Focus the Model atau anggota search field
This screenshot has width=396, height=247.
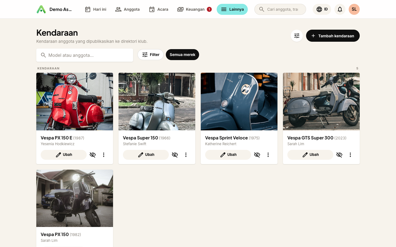[x=85, y=55]
